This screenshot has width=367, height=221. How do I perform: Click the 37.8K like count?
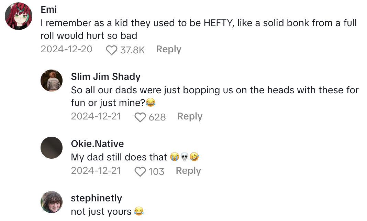(x=132, y=50)
